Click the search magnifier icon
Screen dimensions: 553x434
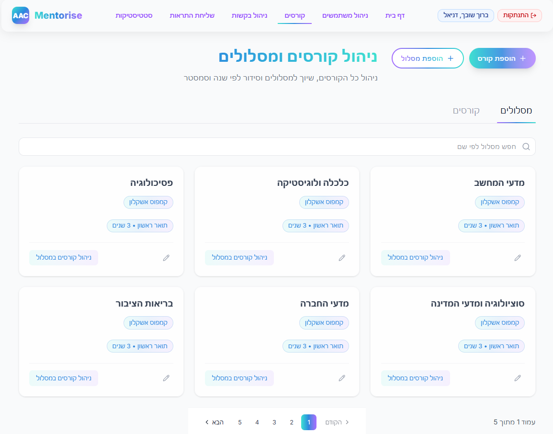[526, 147]
